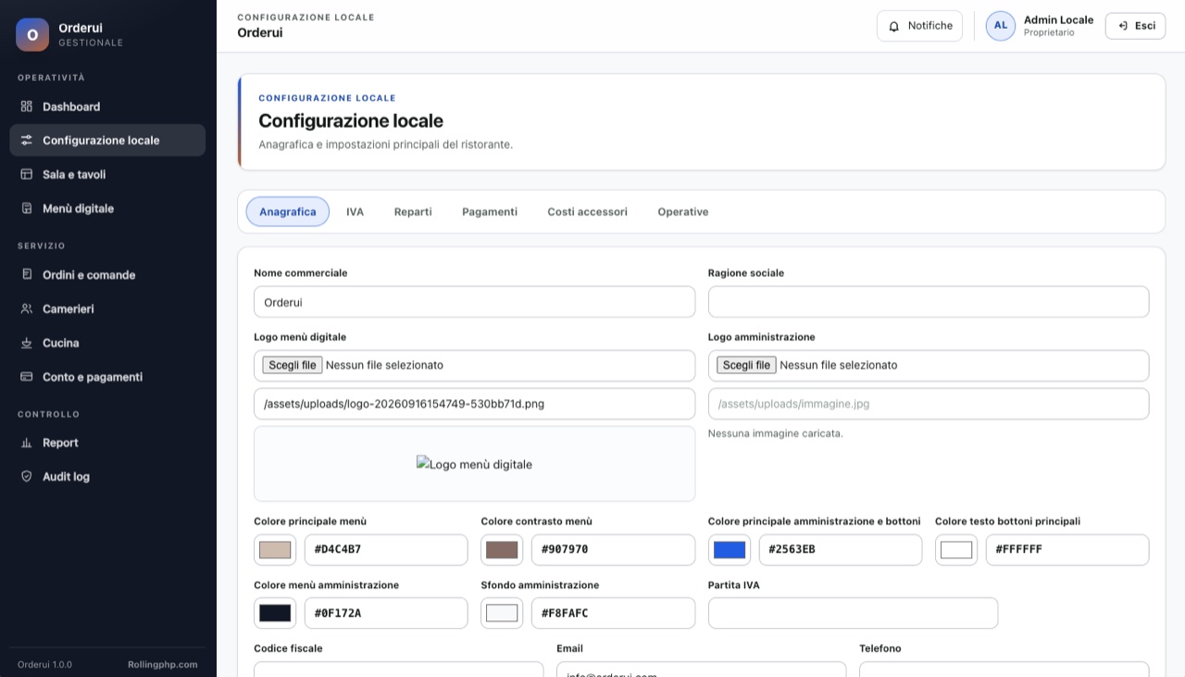The width and height of the screenshot is (1185, 677).
Task: Click the Cucina icon in sidebar
Action: (x=26, y=343)
